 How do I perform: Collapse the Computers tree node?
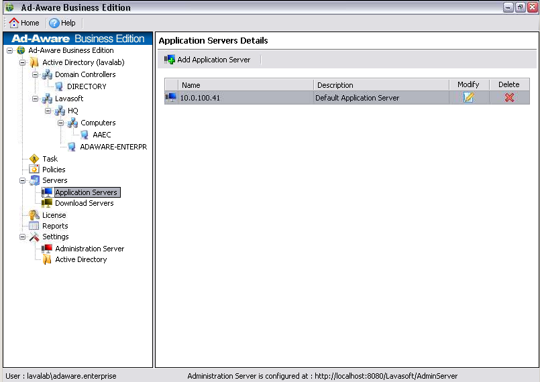coord(60,123)
